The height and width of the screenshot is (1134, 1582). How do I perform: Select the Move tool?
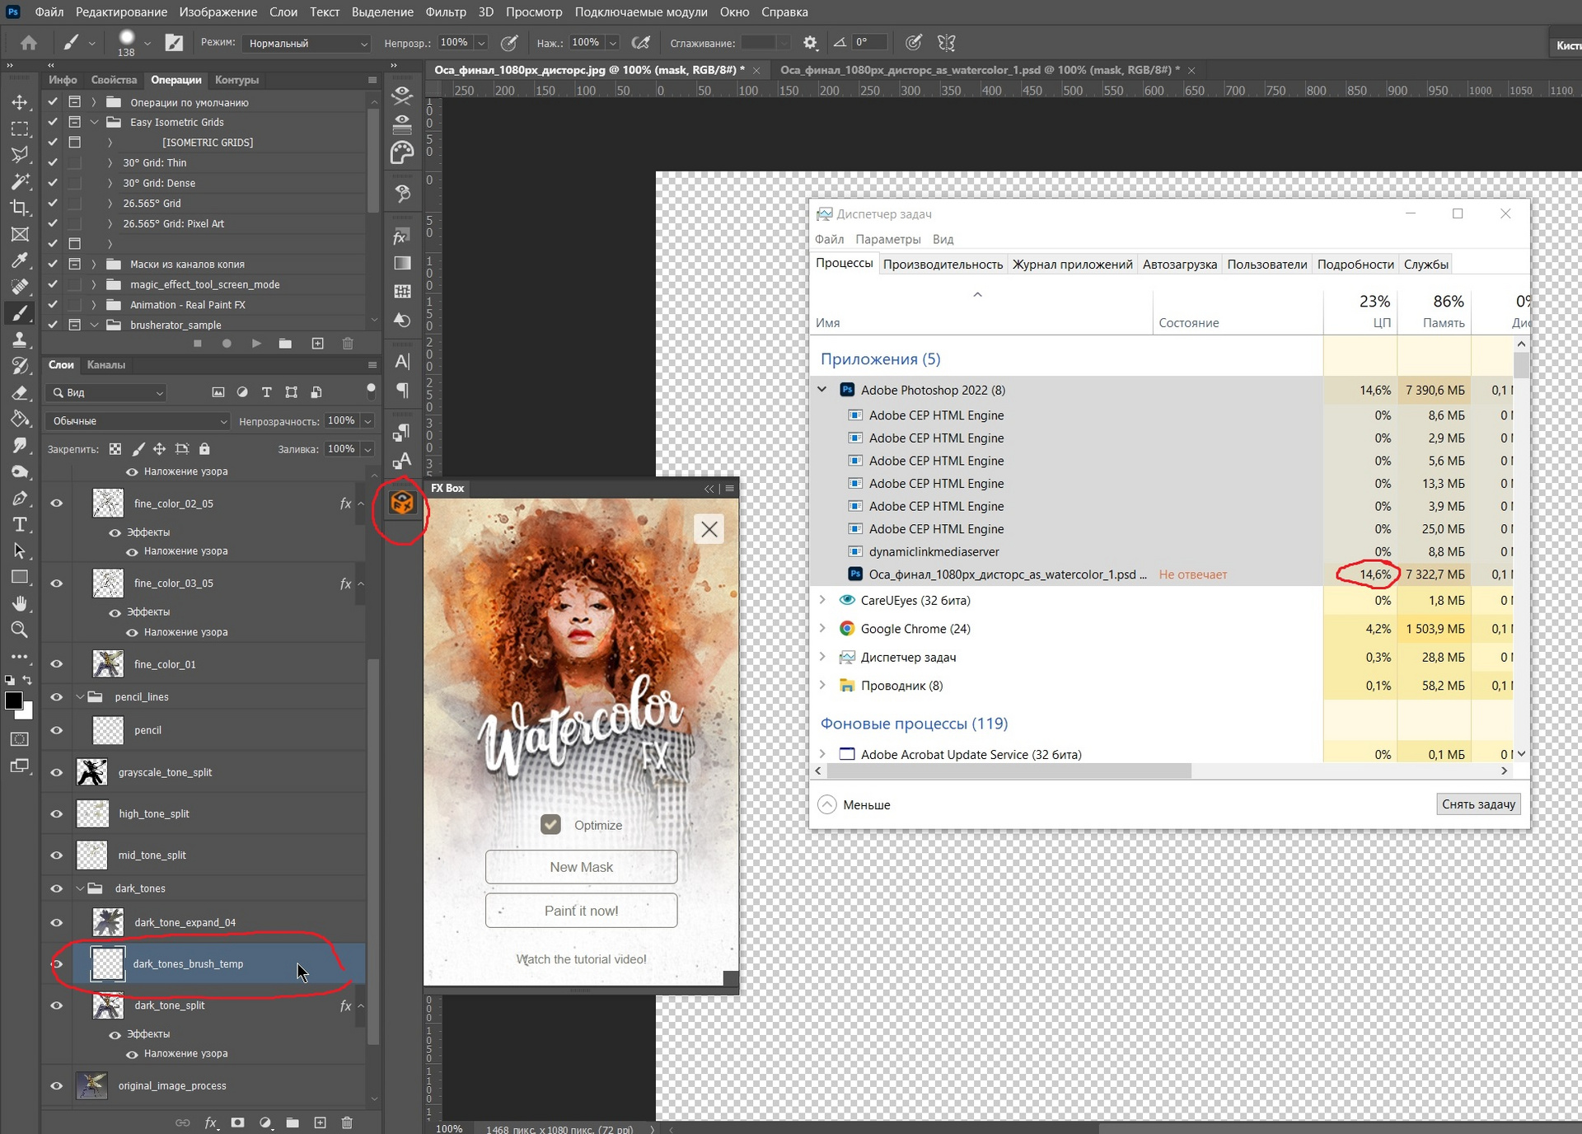coord(20,102)
